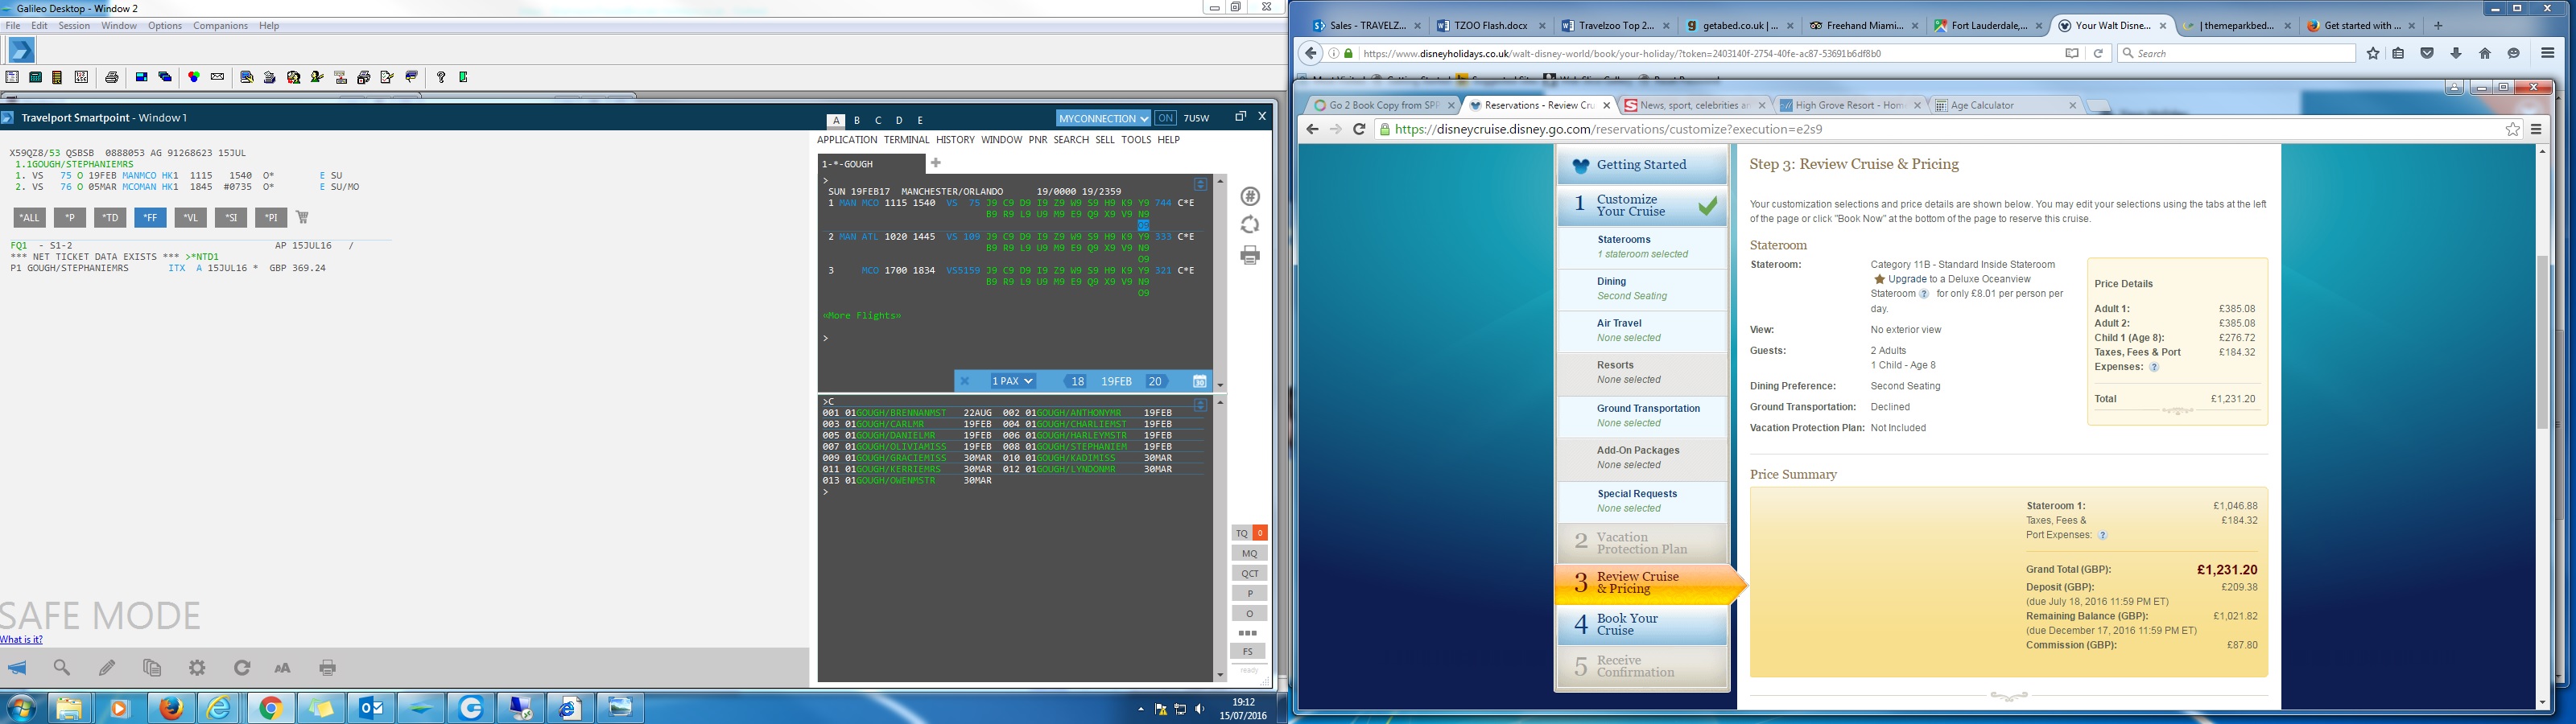Screen dimensions: 2576x724
Task: Open Chrome from the Windows taskbar
Action: pyautogui.click(x=270, y=709)
